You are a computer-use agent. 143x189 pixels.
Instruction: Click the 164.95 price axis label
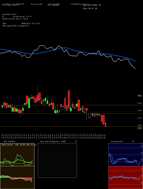point(140,103)
